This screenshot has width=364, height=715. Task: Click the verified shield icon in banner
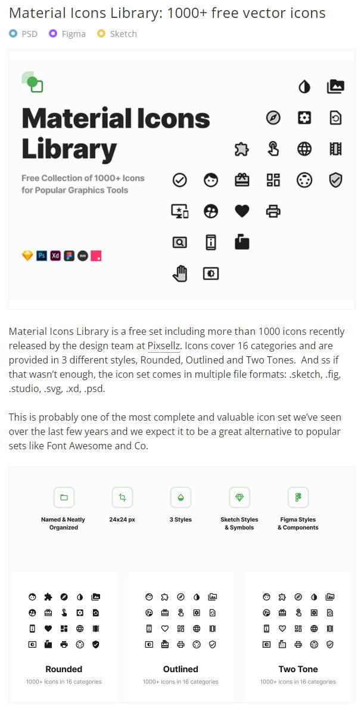[x=335, y=180]
